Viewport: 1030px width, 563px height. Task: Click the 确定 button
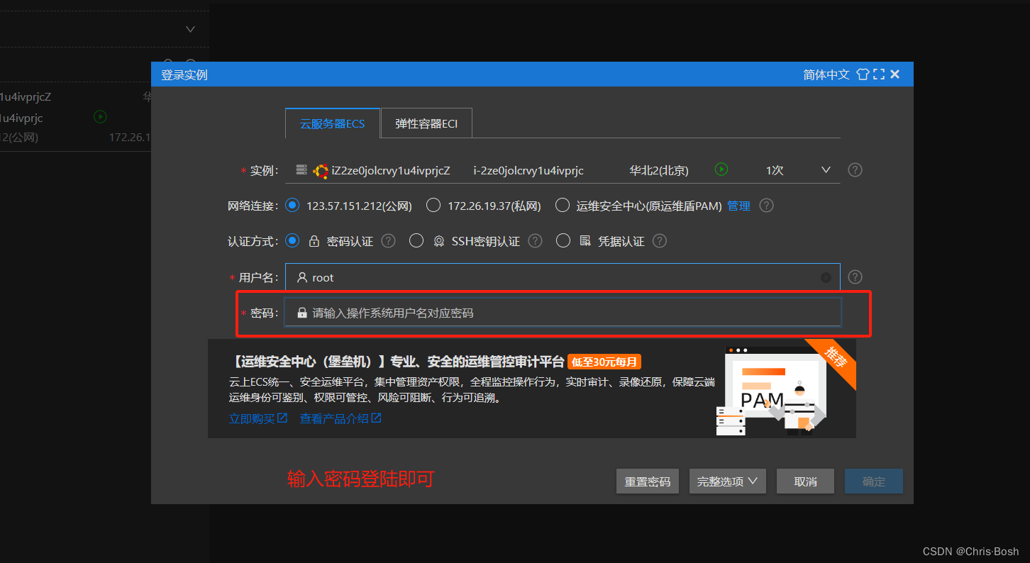point(874,481)
